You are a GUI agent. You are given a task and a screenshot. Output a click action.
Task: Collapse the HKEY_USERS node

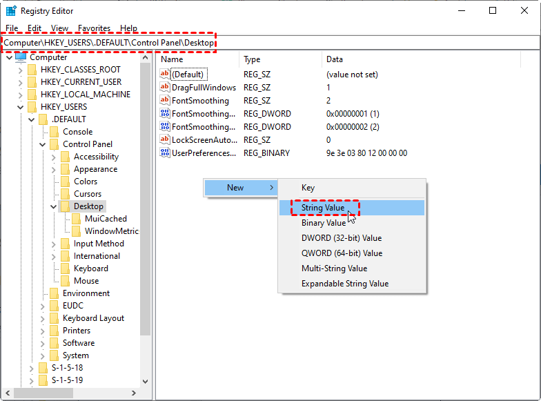pyautogui.click(x=21, y=108)
